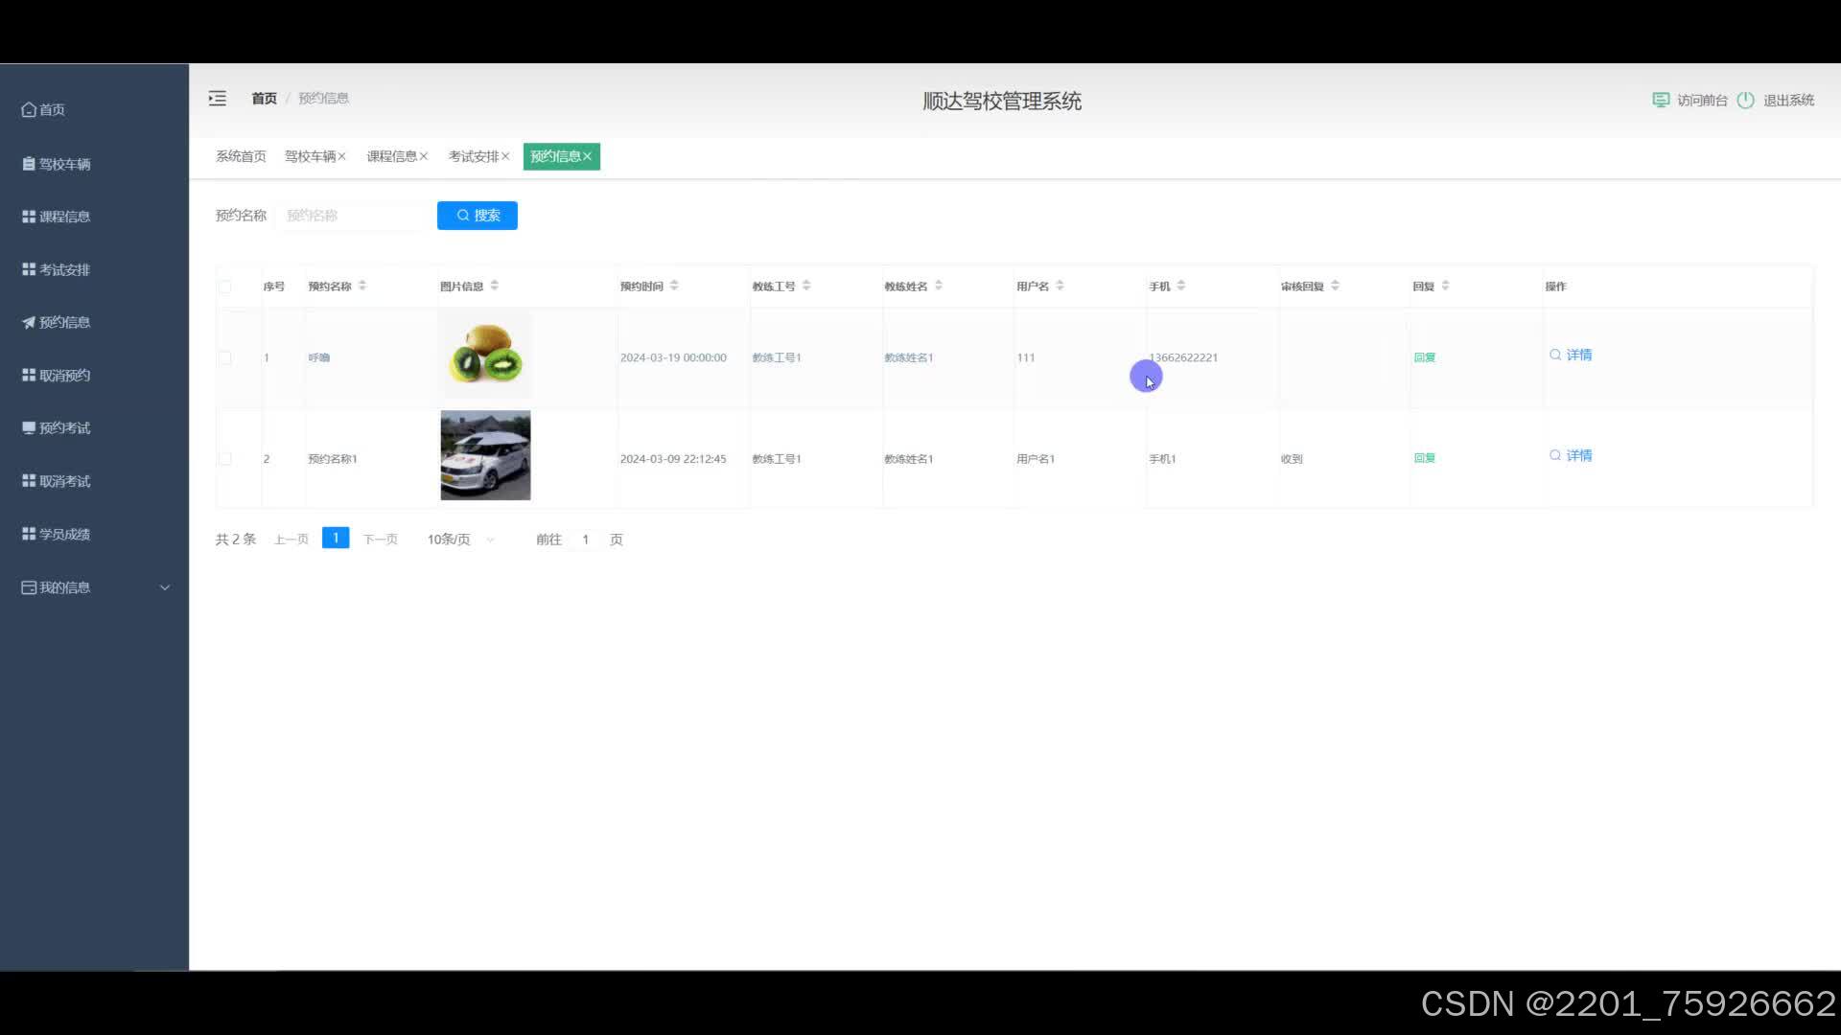Switch to the 课程信息 tab
This screenshot has width=1841, height=1035.
coord(391,156)
